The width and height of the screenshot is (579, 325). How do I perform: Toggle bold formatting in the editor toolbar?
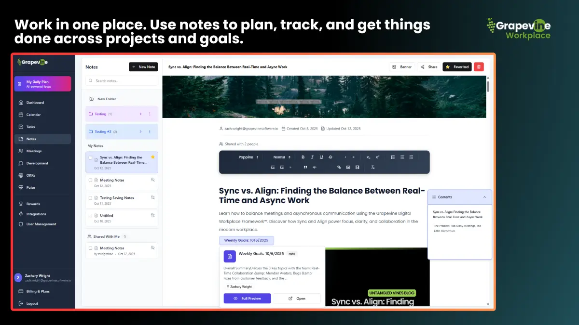coord(303,157)
